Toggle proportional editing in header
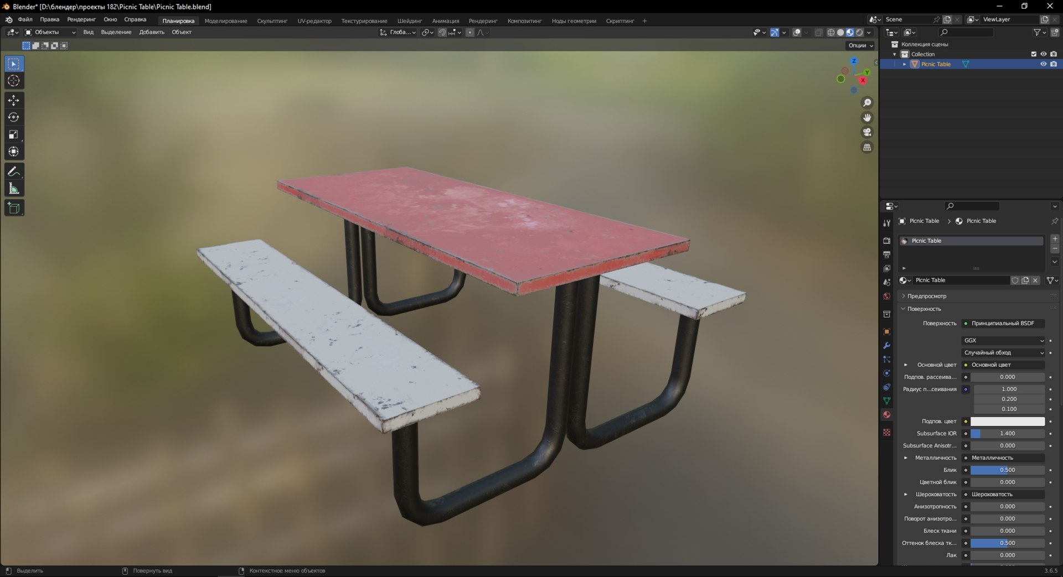Viewport: 1063px width, 577px height. pyautogui.click(x=470, y=33)
